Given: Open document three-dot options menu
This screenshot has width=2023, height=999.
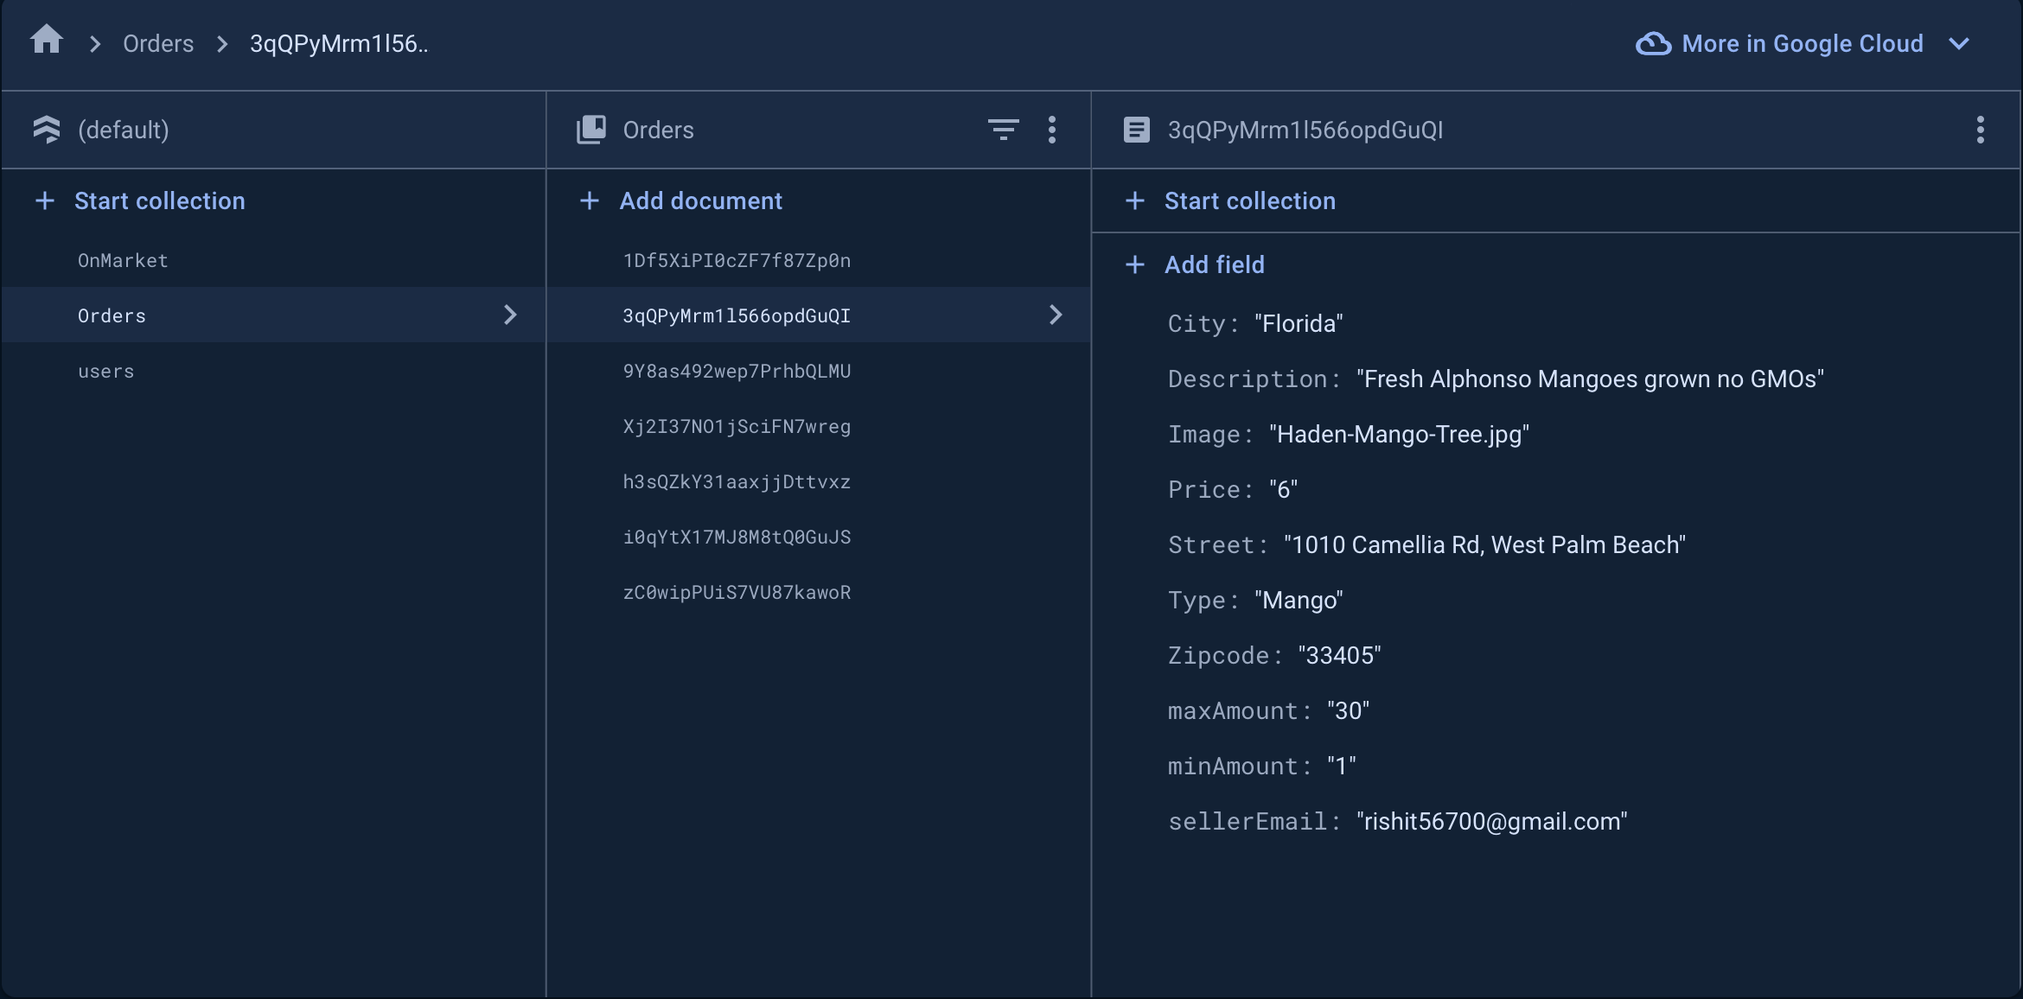Looking at the screenshot, I should point(1980,130).
